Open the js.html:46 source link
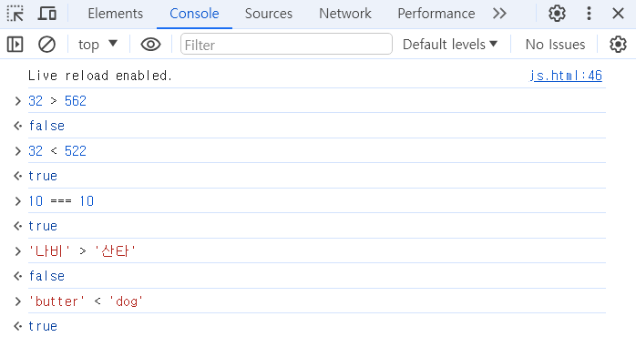This screenshot has height=337, width=636. 566,76
